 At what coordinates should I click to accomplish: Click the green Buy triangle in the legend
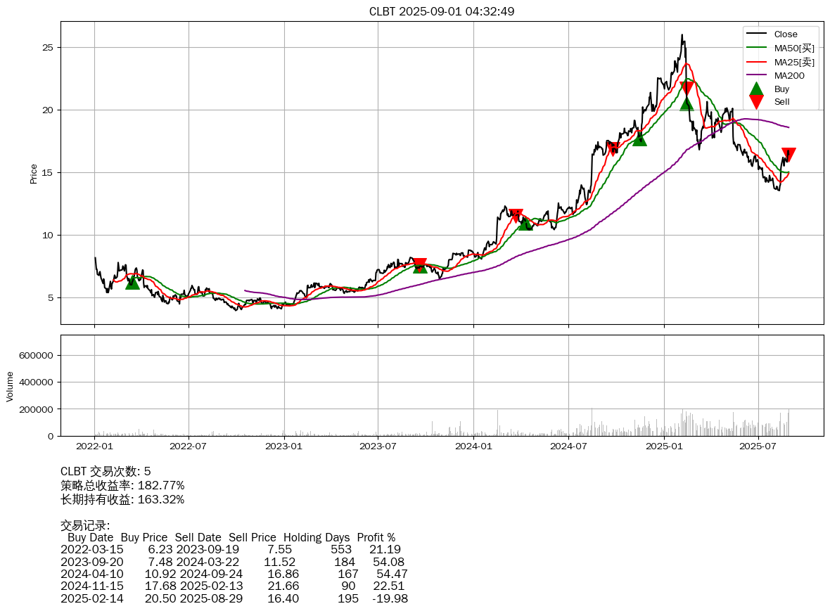(x=756, y=89)
